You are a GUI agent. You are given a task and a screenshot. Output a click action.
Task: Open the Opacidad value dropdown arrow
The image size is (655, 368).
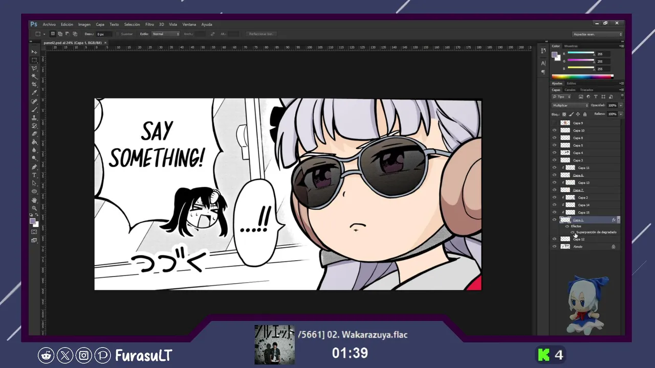click(x=621, y=105)
